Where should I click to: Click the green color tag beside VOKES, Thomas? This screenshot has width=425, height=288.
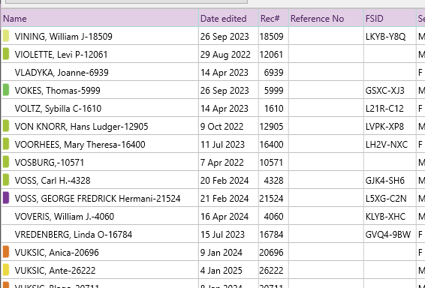click(6, 90)
